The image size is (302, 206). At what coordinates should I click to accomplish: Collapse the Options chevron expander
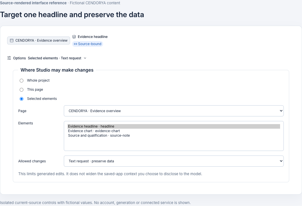click(85, 58)
